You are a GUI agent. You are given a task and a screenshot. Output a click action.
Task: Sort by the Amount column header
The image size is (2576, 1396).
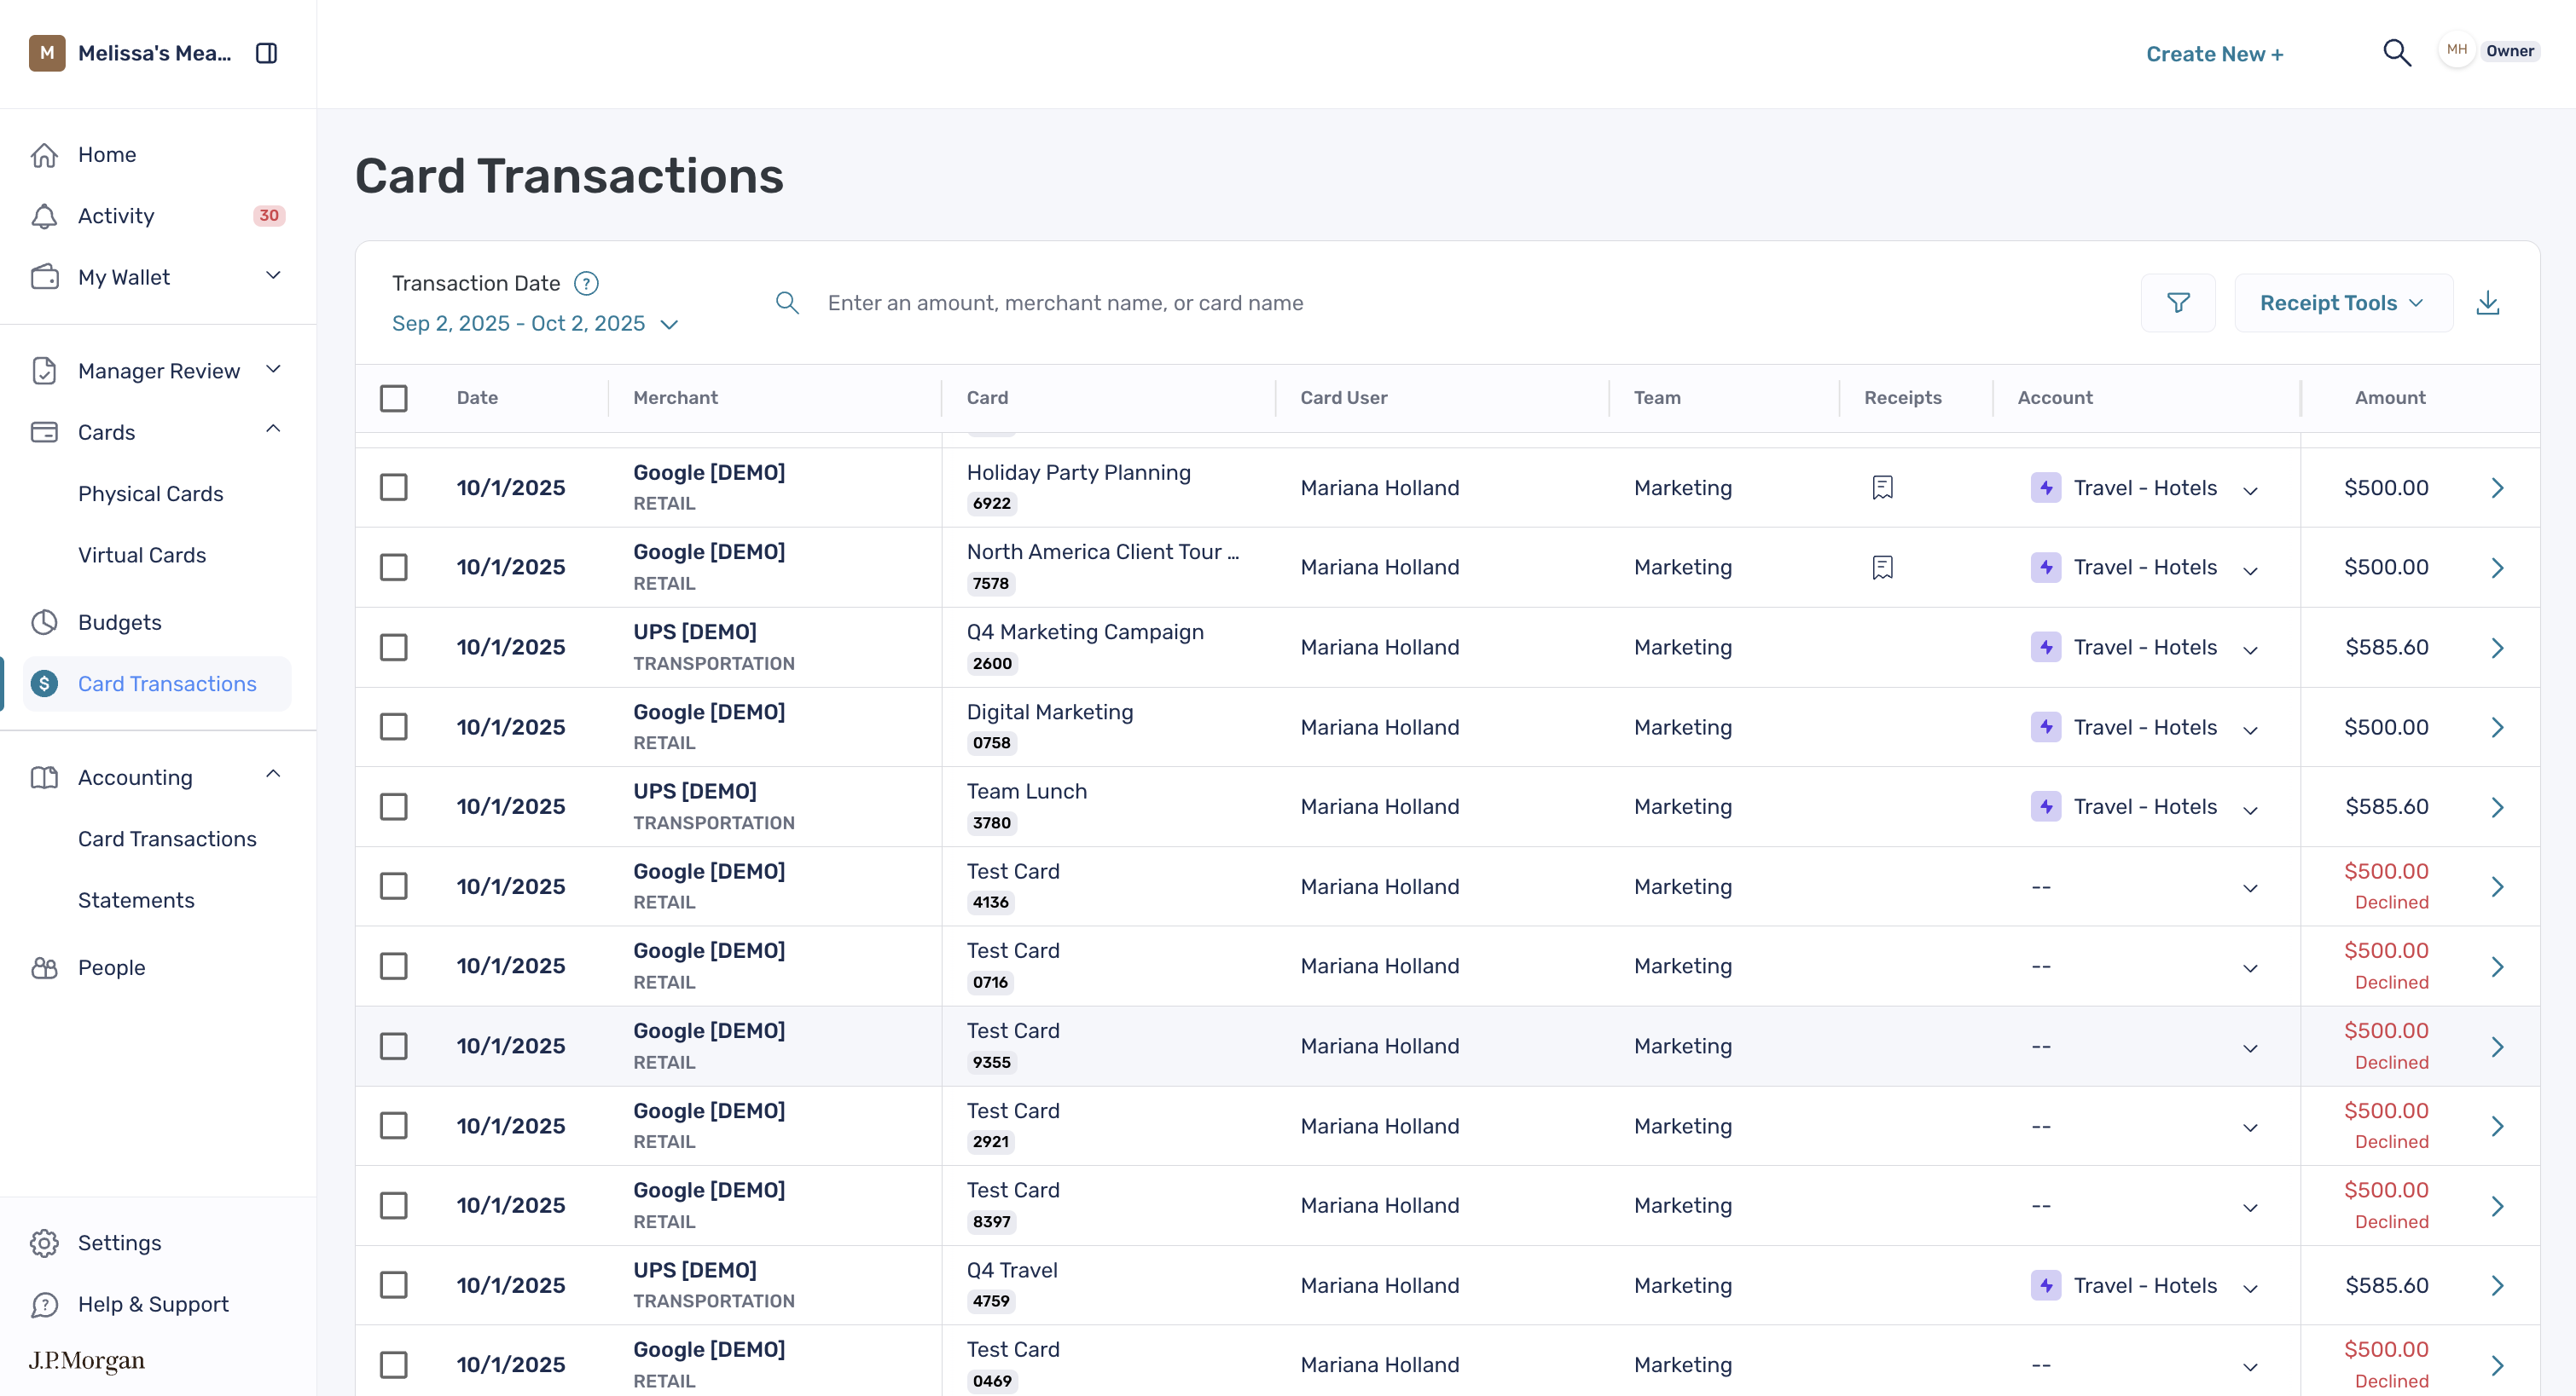[x=2389, y=398]
